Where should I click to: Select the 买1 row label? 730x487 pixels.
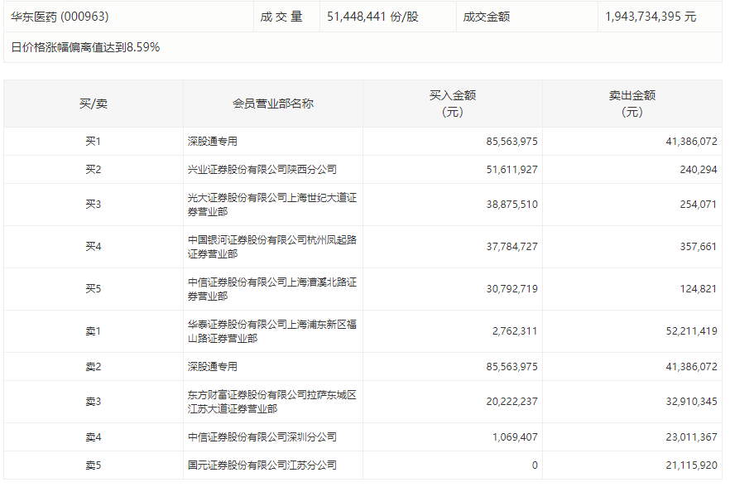point(93,141)
